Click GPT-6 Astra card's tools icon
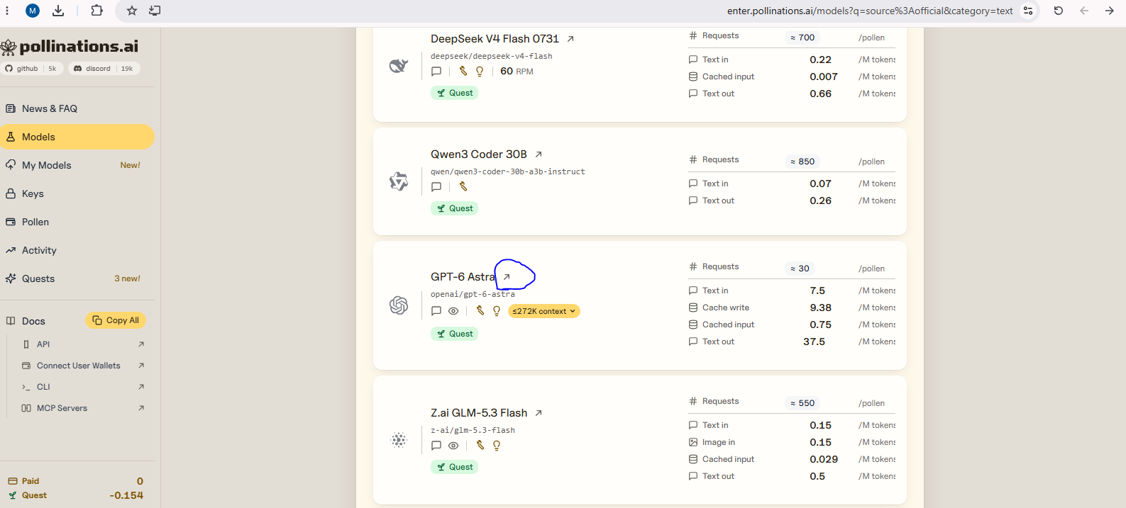The image size is (1126, 508). point(480,311)
